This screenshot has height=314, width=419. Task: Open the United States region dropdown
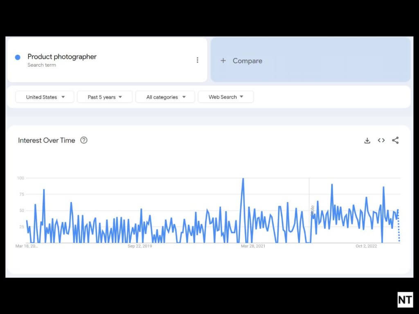coord(45,97)
